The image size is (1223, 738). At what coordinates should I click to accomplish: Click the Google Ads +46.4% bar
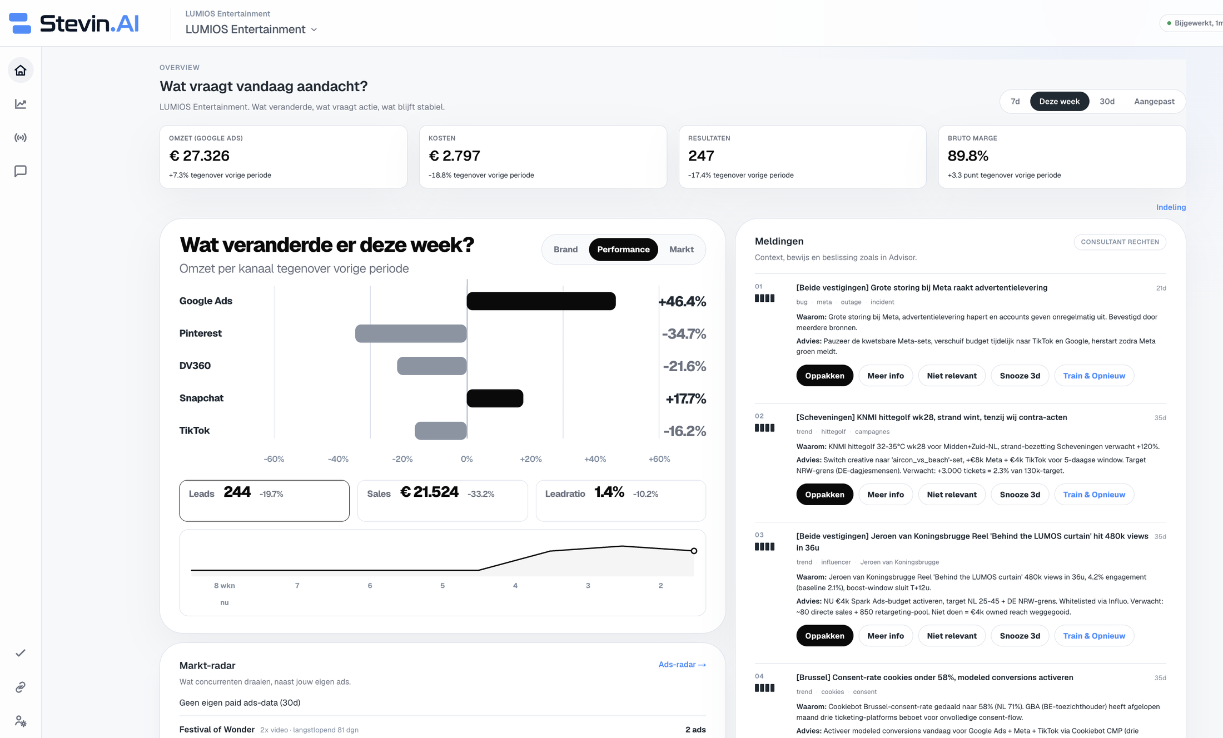click(x=541, y=301)
